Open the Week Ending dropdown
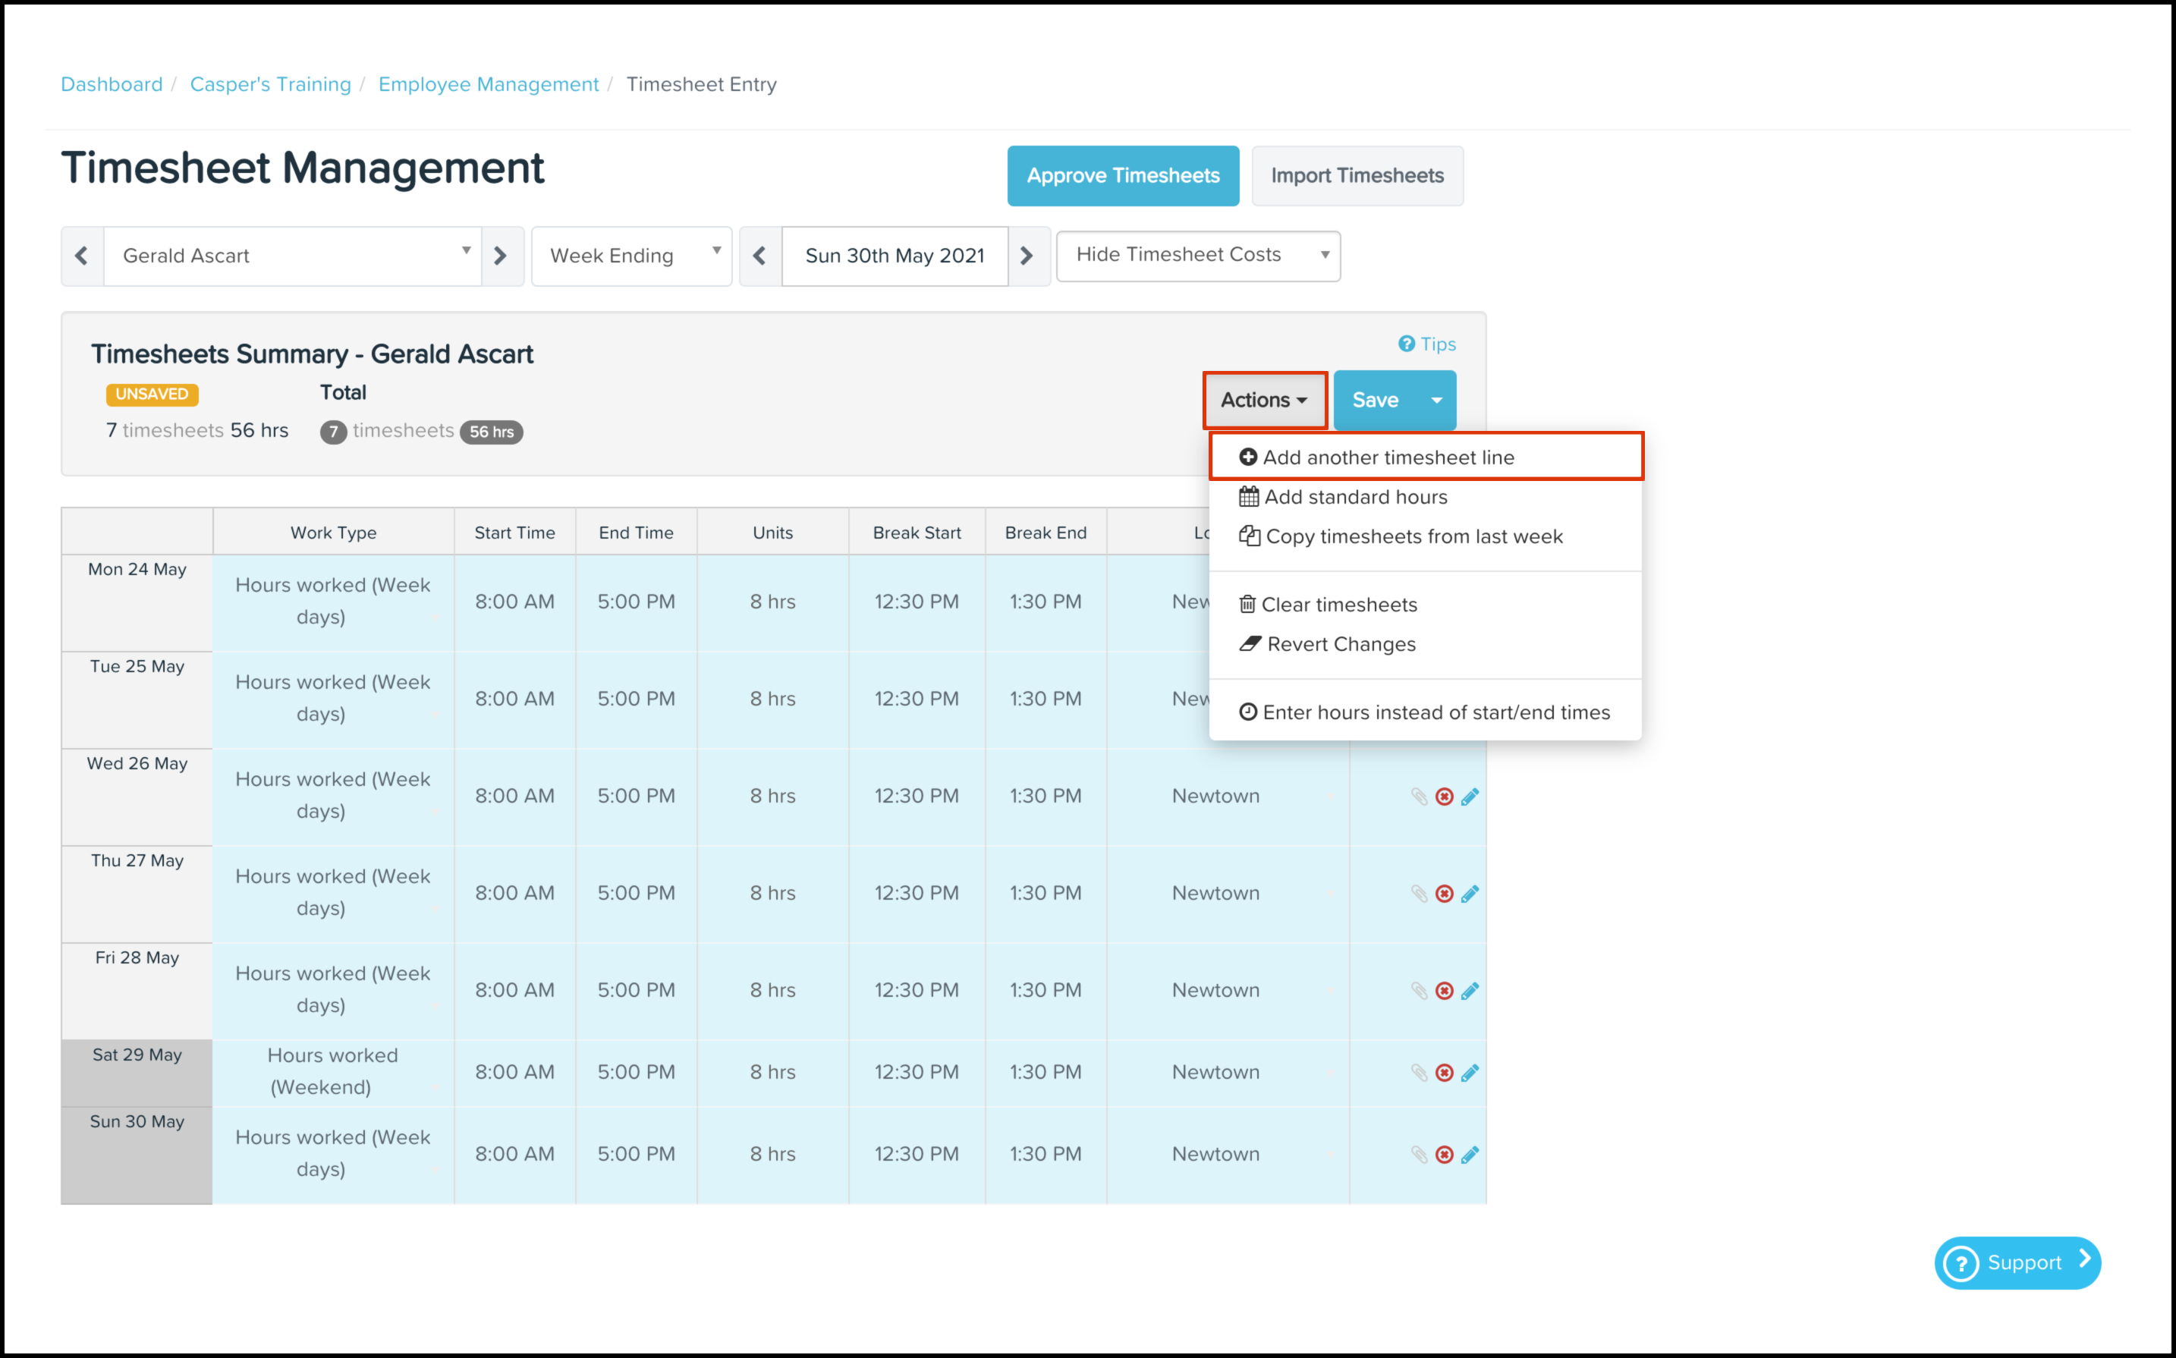This screenshot has height=1358, width=2176. click(x=631, y=256)
